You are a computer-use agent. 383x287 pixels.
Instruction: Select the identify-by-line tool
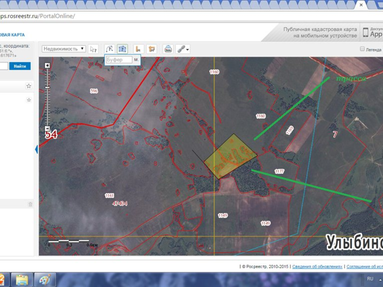(110, 49)
